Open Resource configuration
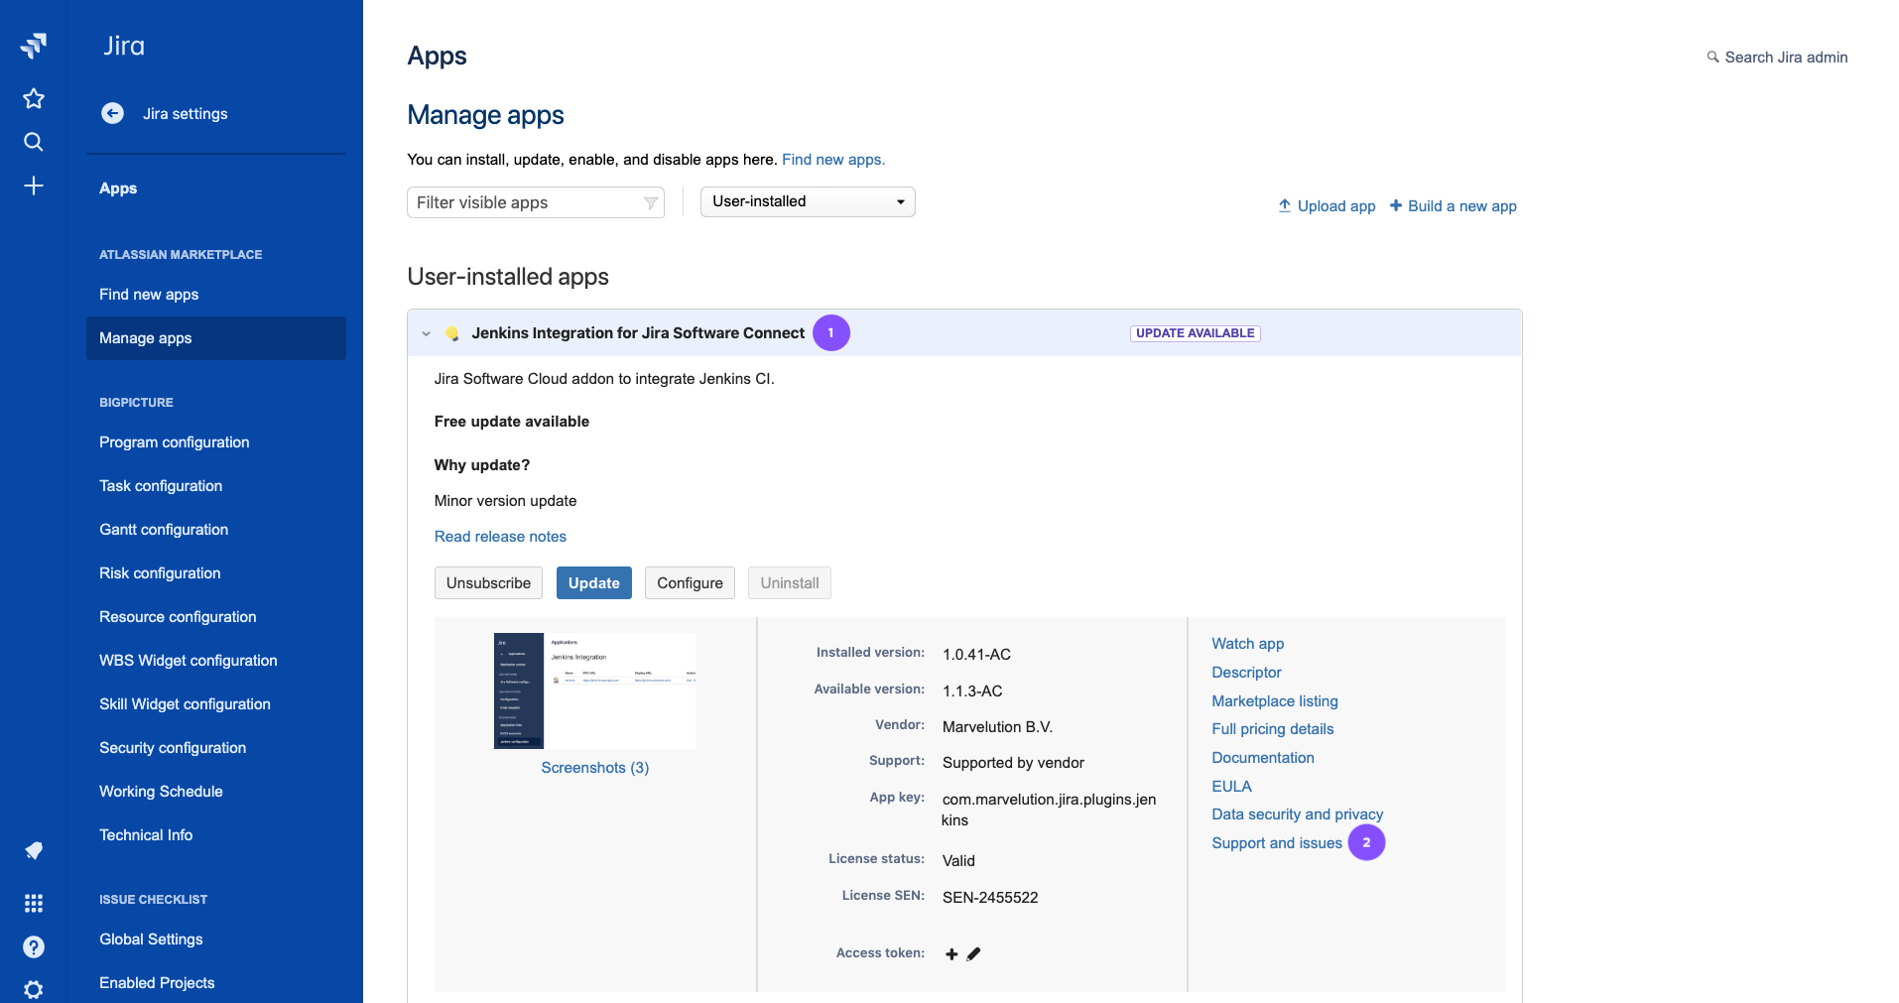The width and height of the screenshot is (1899, 1003). pos(178,617)
